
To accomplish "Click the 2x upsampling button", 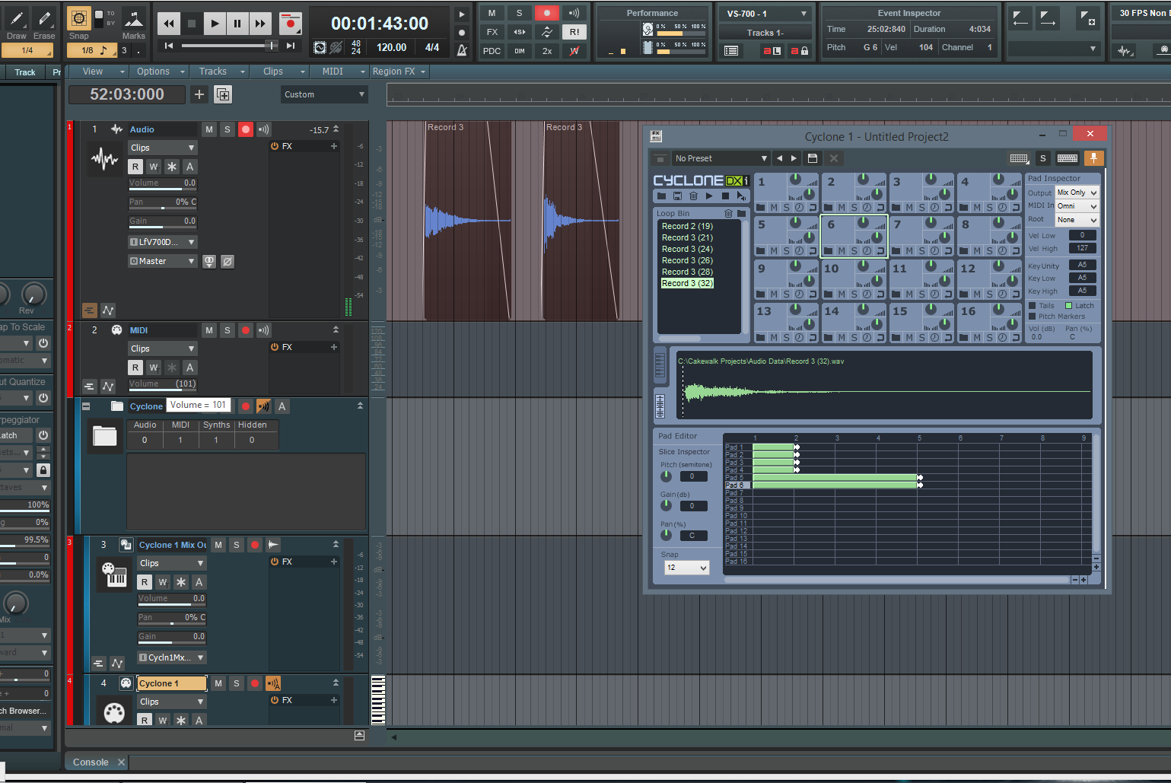I will 547,51.
